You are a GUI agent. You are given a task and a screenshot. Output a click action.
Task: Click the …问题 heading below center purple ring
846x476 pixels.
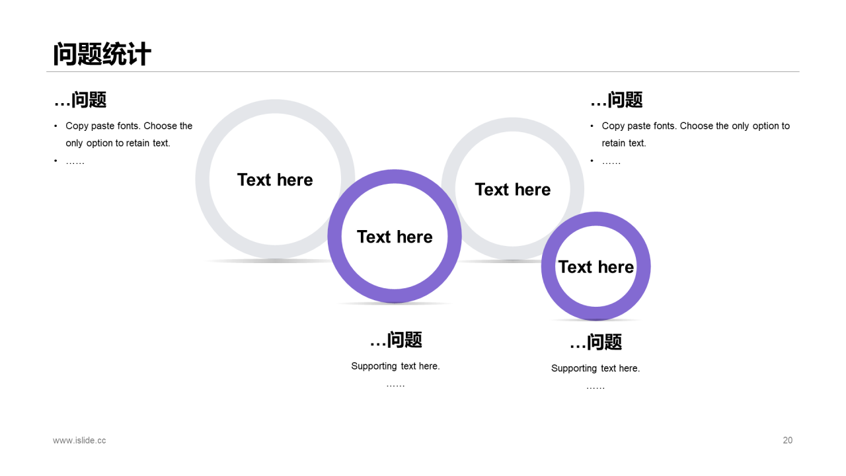click(x=396, y=340)
